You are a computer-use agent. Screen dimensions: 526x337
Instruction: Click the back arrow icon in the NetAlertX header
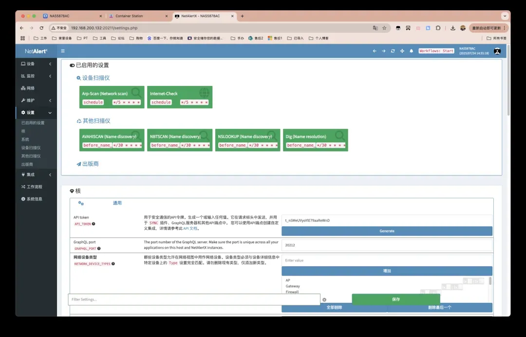374,51
